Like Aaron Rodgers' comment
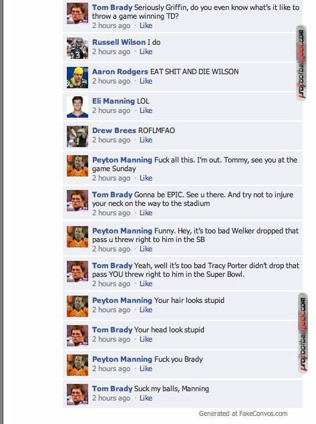The image size is (316, 424). tap(146, 81)
